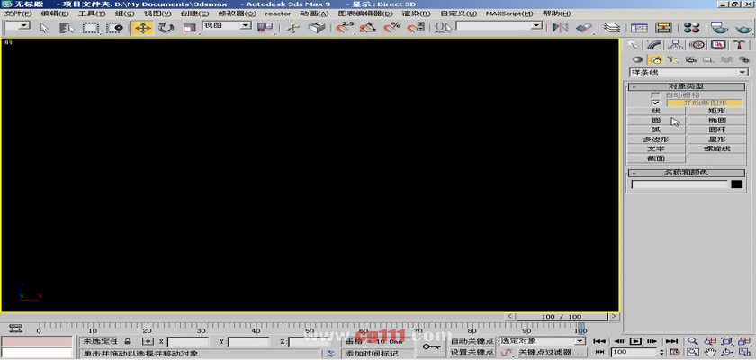
Task: Click Select and Manipulate tool
Action: point(292,28)
